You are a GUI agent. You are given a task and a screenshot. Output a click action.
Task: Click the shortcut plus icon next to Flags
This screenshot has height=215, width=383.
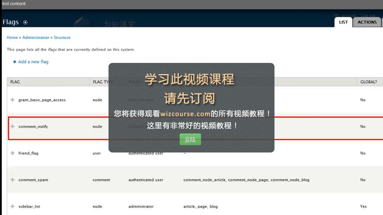[x=25, y=22]
